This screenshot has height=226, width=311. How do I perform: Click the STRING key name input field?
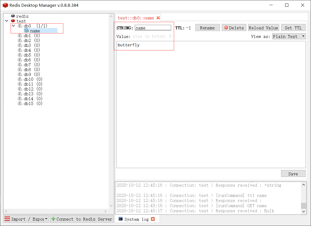pos(153,28)
